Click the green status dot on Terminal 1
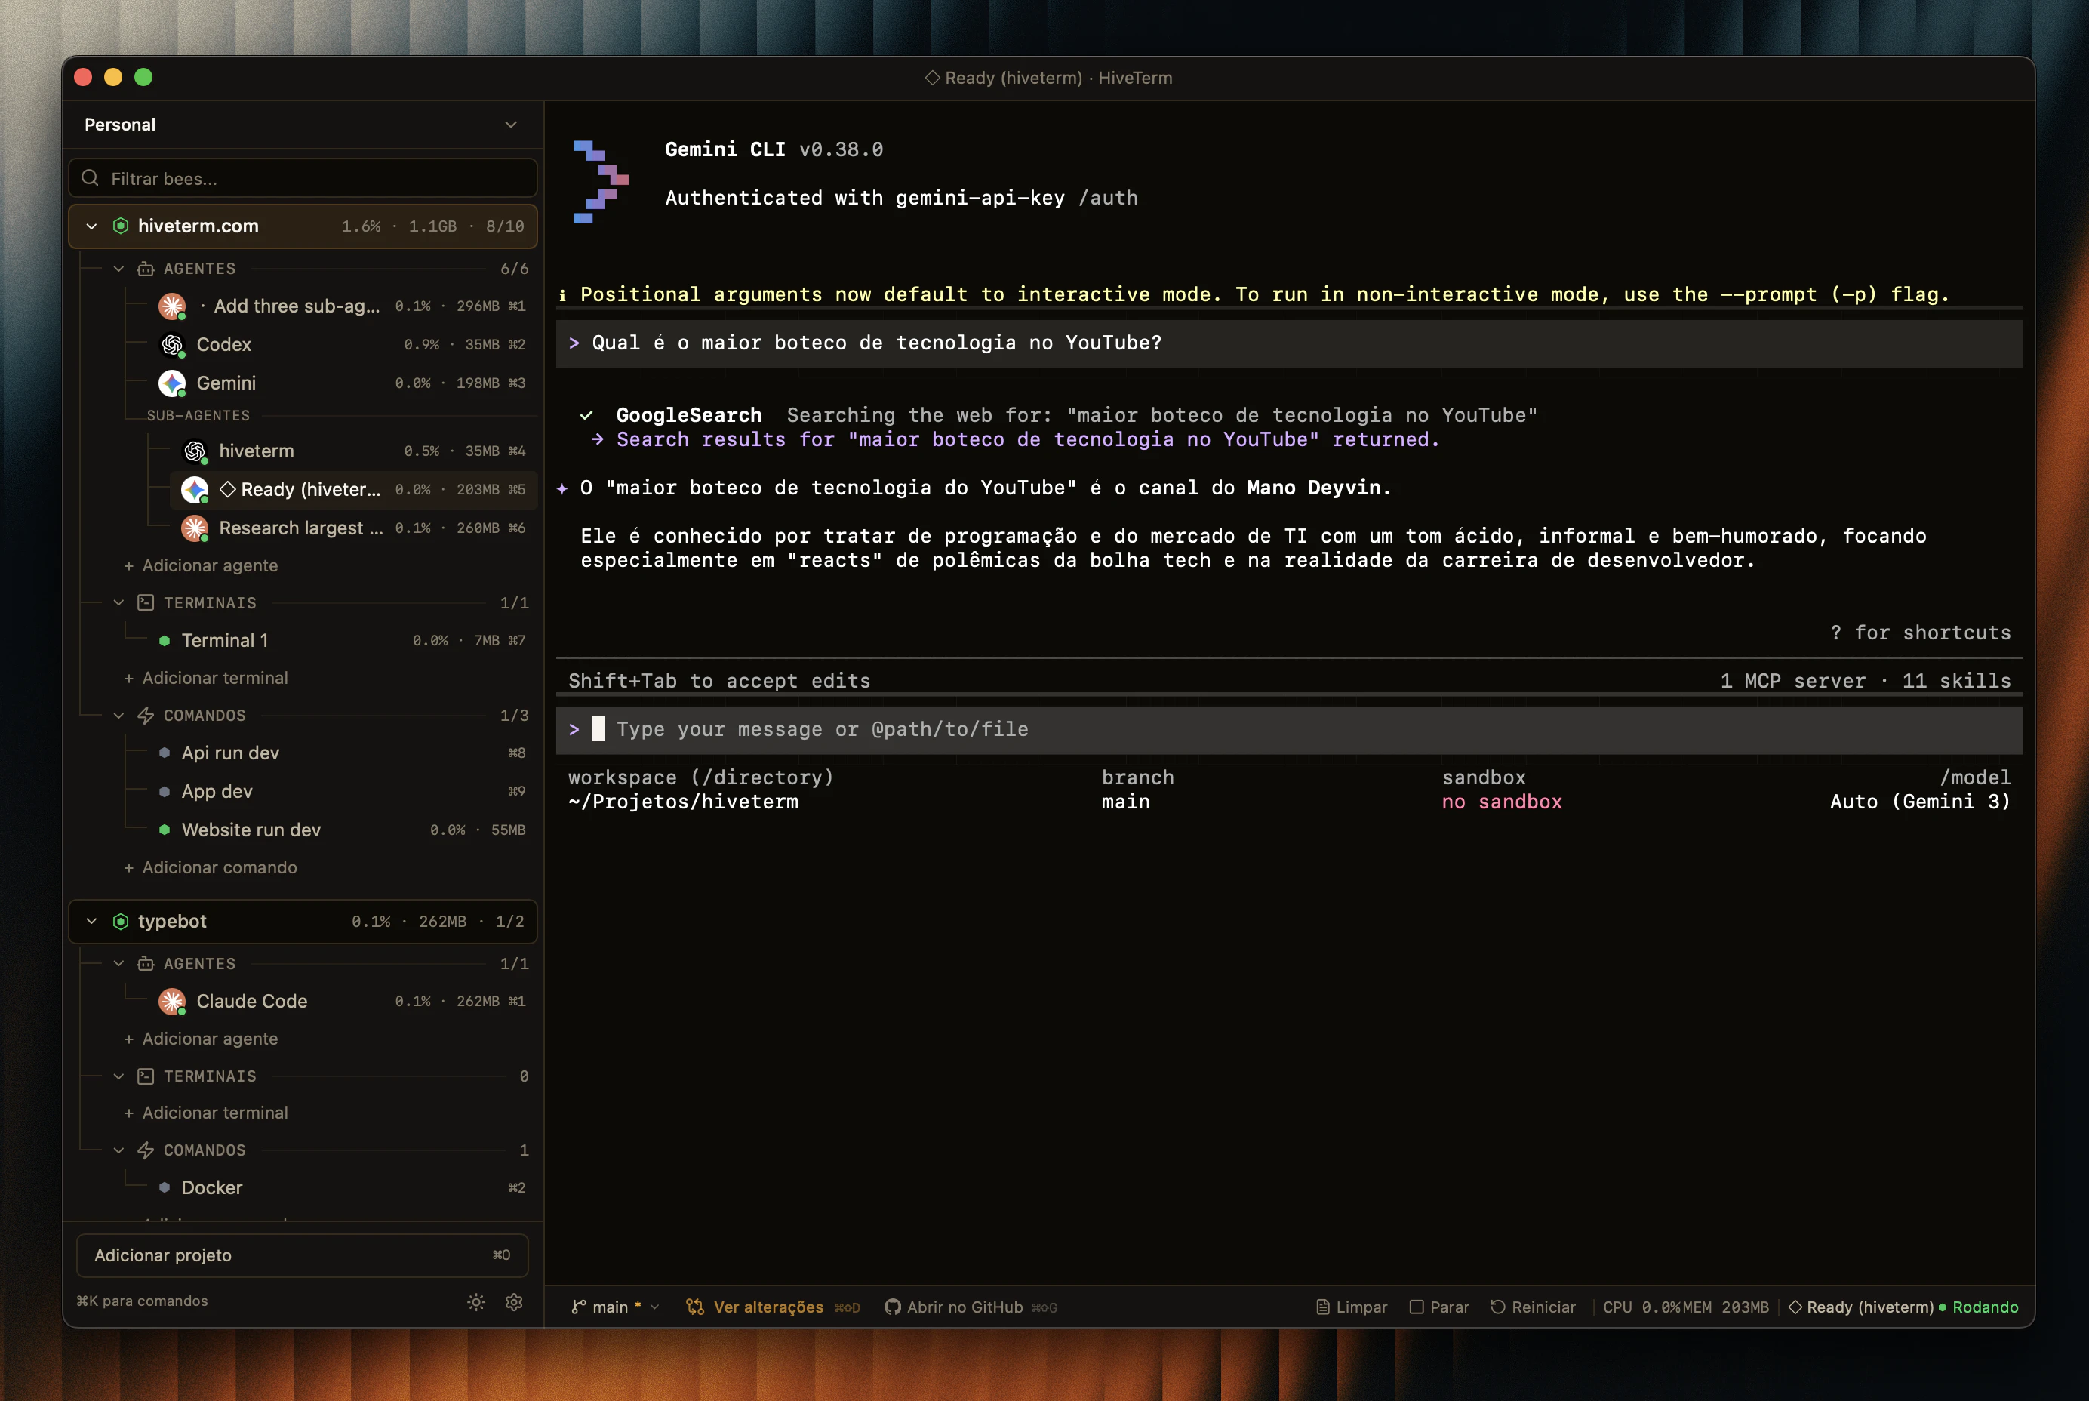Image resolution: width=2089 pixels, height=1401 pixels. (165, 640)
